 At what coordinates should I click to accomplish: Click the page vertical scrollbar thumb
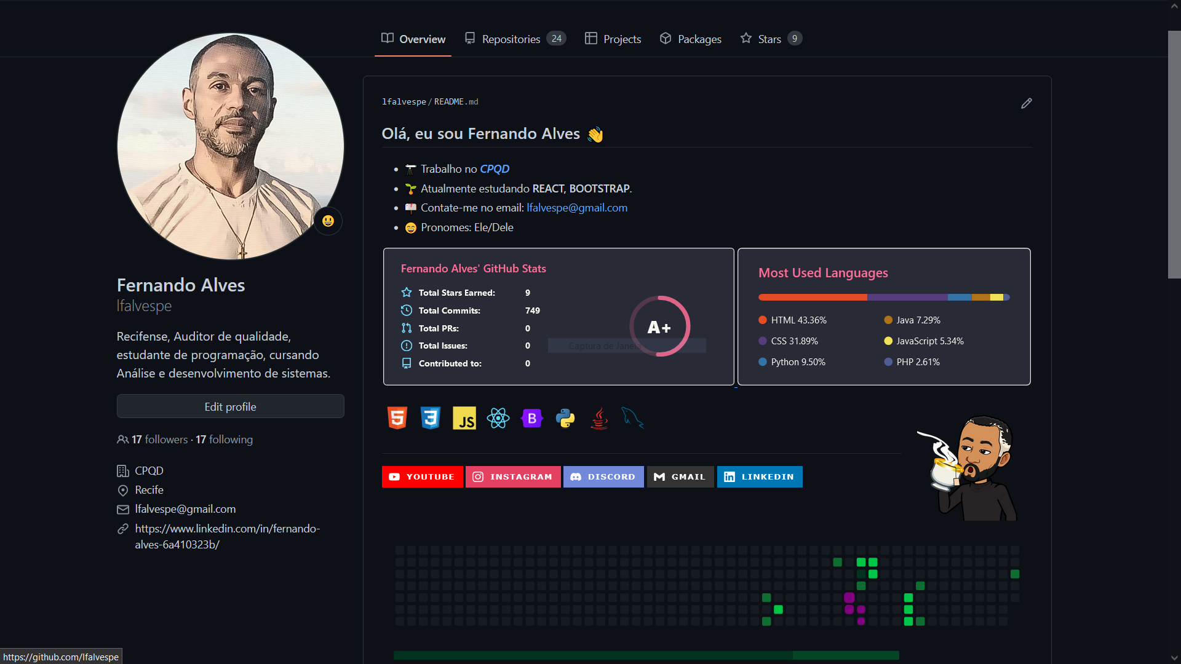point(1174,154)
